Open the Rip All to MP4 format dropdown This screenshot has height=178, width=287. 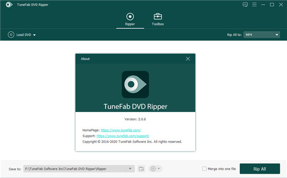[x=262, y=34]
